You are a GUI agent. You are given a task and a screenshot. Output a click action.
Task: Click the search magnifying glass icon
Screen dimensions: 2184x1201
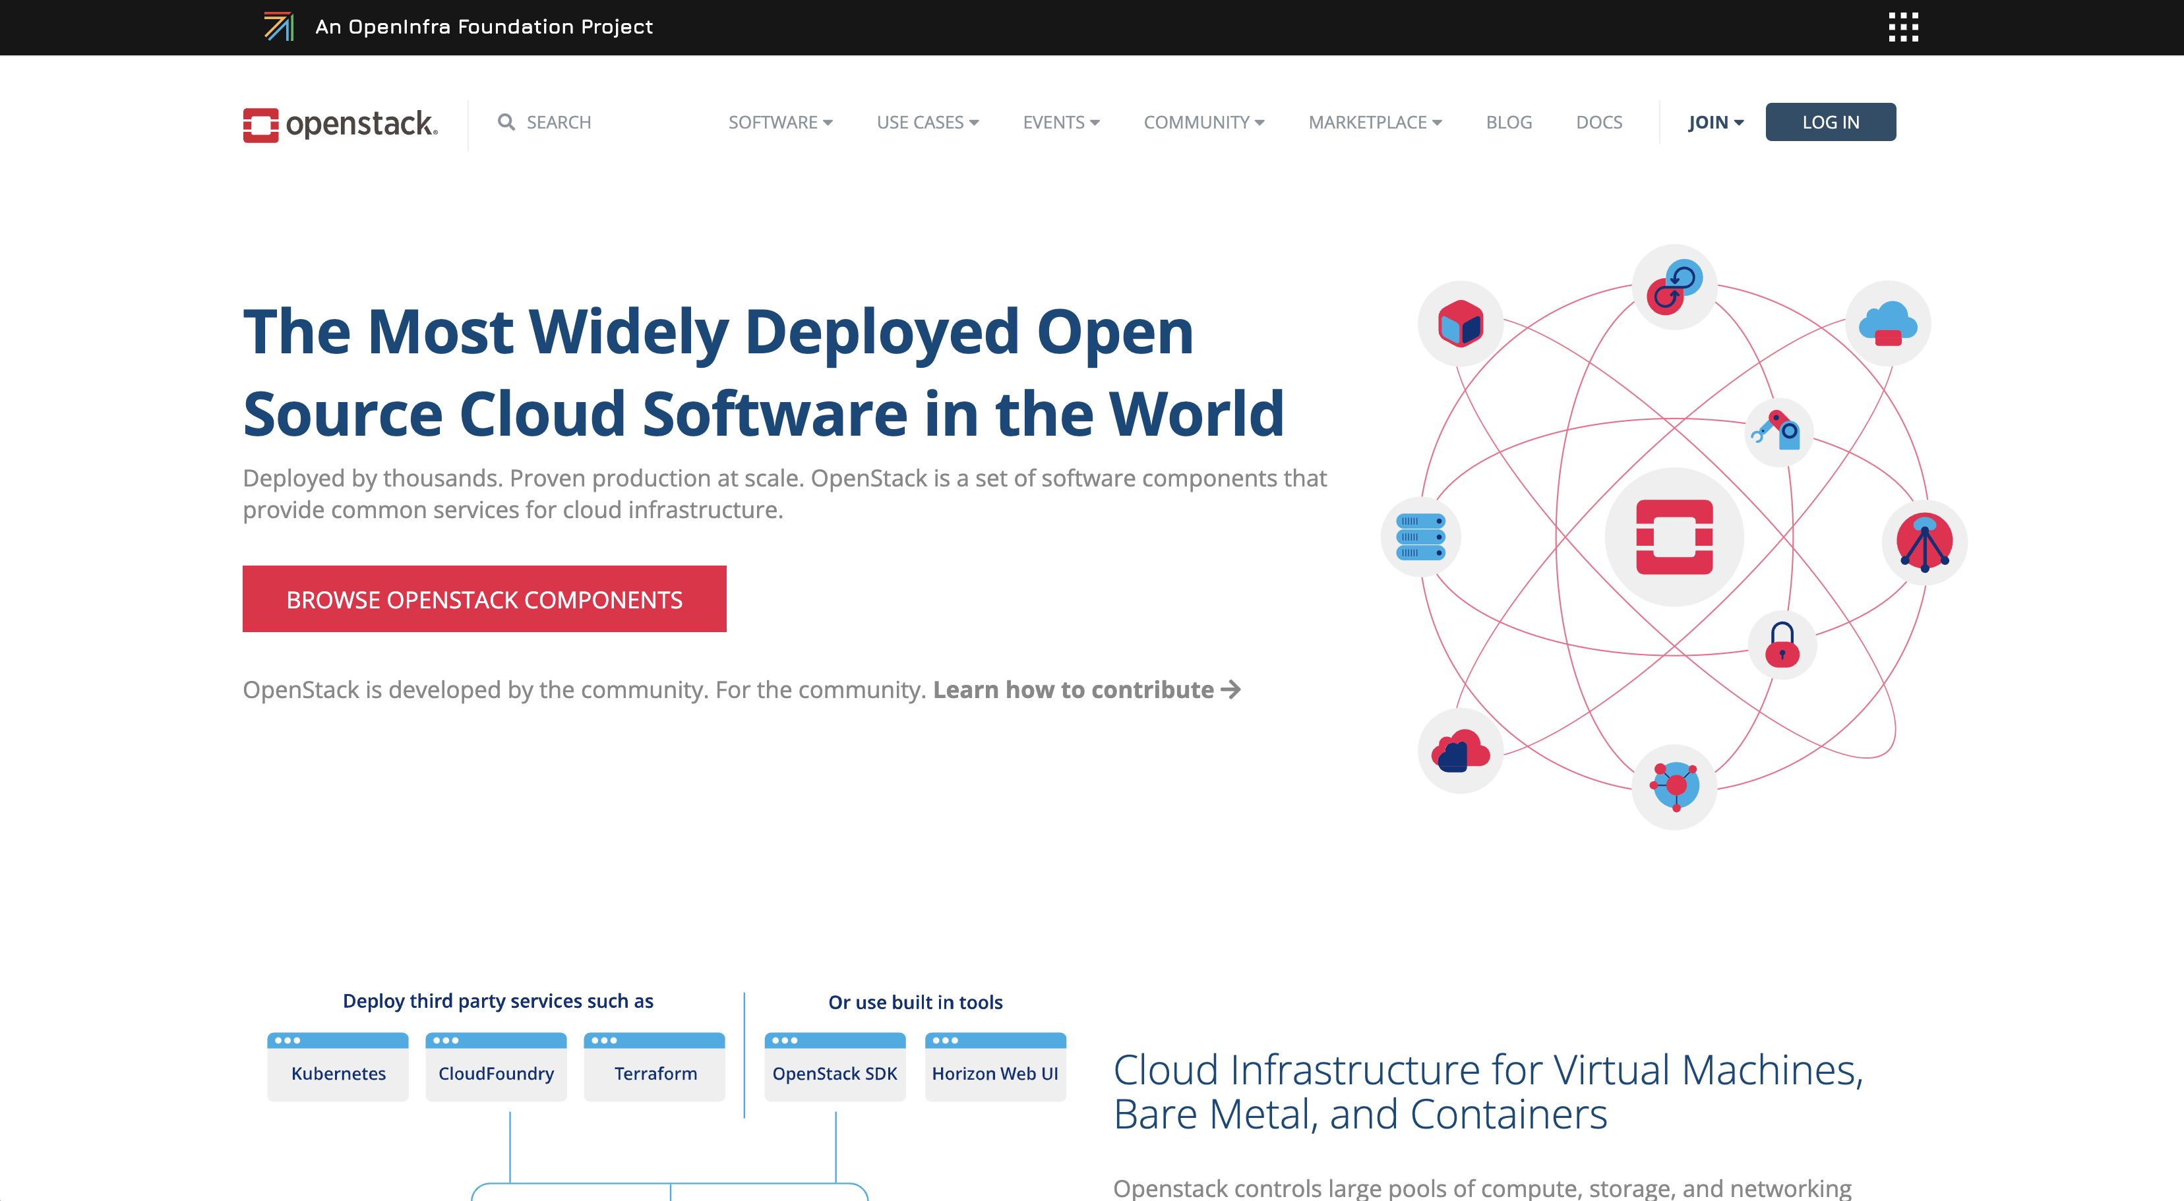coord(506,122)
